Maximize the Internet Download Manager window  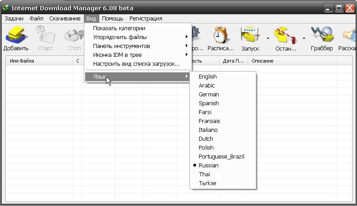coord(339,8)
